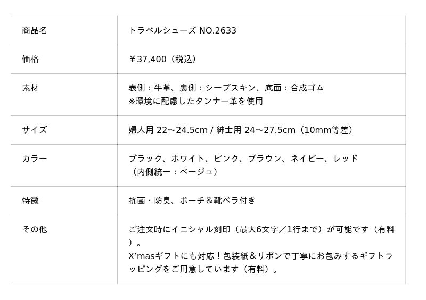Click the サイズ row label
This screenshot has height=300, width=426.
tap(35, 130)
